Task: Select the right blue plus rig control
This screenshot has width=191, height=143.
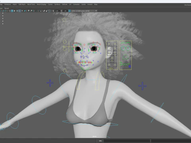Action: pos(142,86)
